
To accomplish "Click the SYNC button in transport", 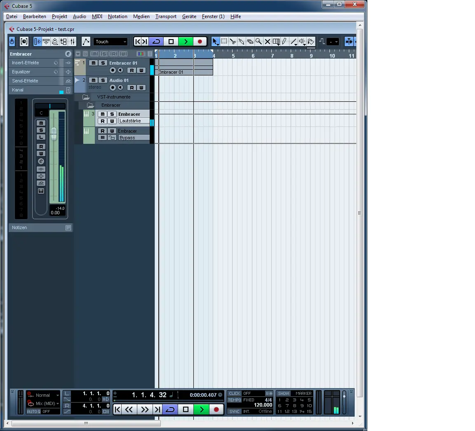I will 234,411.
